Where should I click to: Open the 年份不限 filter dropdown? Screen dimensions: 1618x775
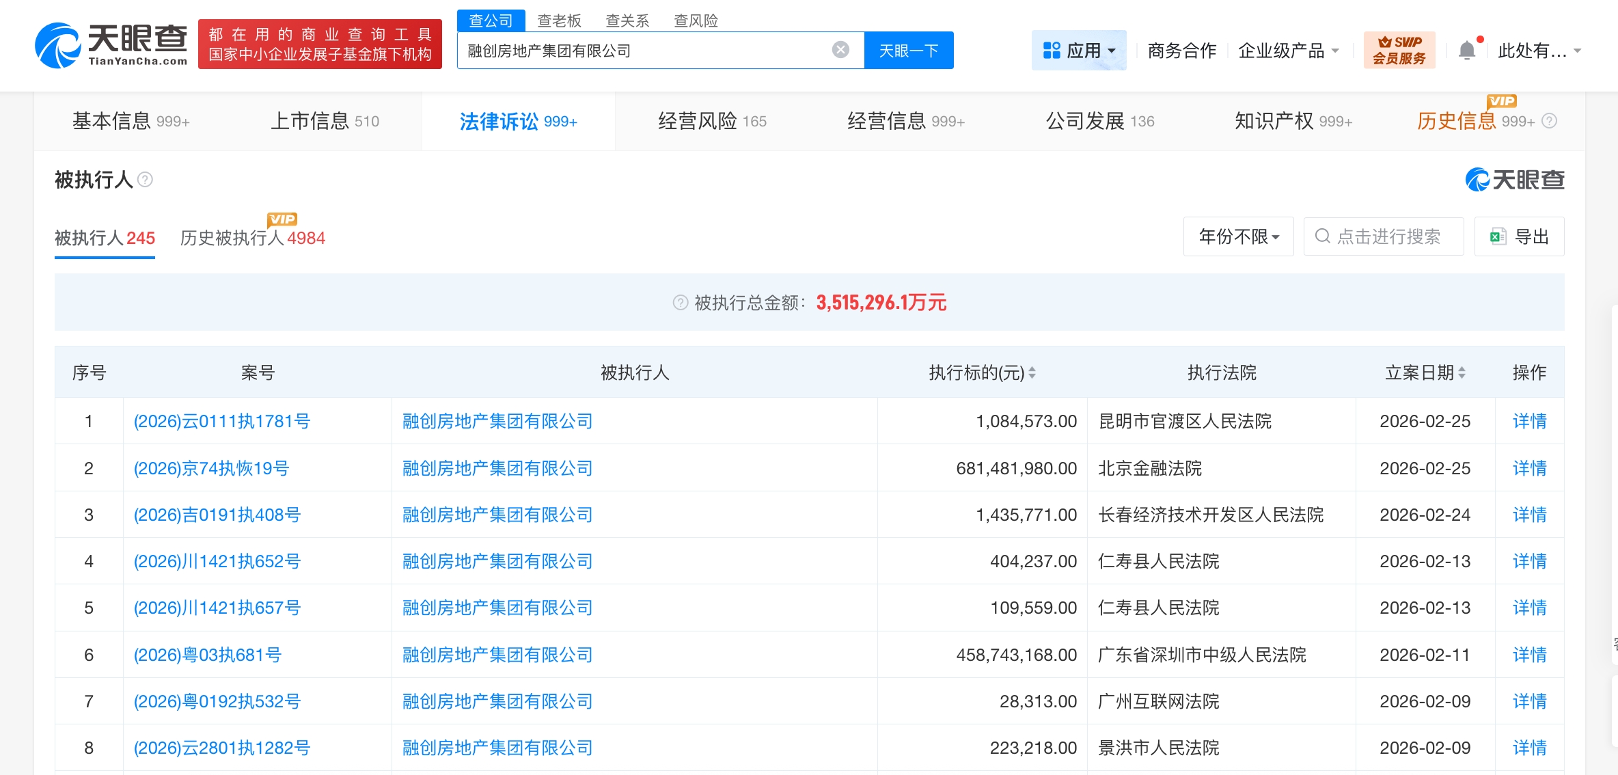1238,236
